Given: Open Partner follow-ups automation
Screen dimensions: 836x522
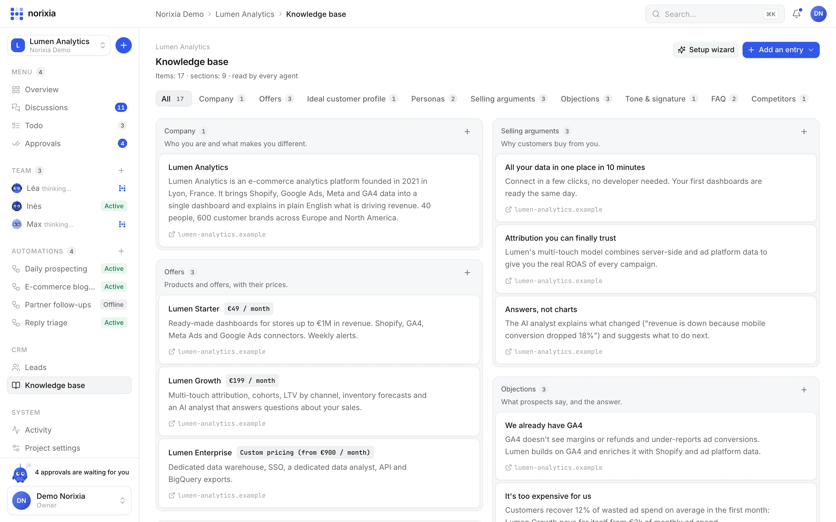Looking at the screenshot, I should pos(69,304).
